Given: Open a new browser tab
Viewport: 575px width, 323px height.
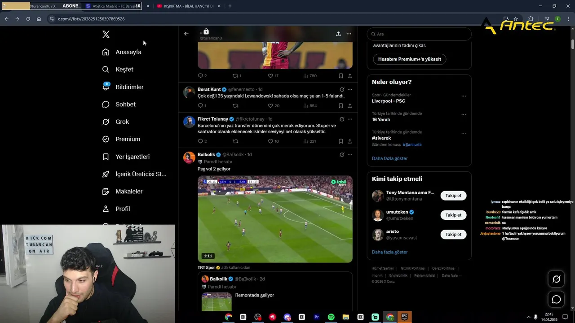Looking at the screenshot, I should tap(230, 6).
